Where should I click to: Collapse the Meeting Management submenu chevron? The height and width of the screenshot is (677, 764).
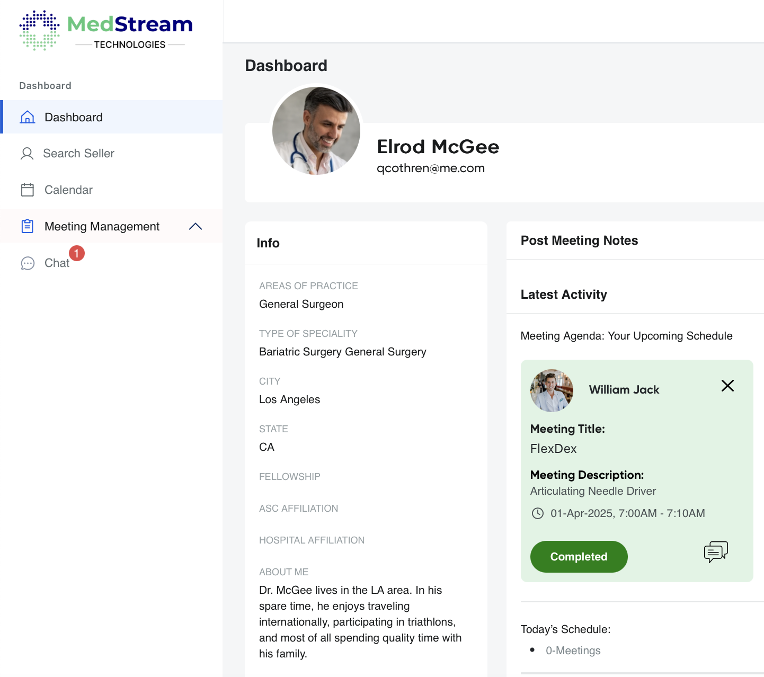(196, 226)
